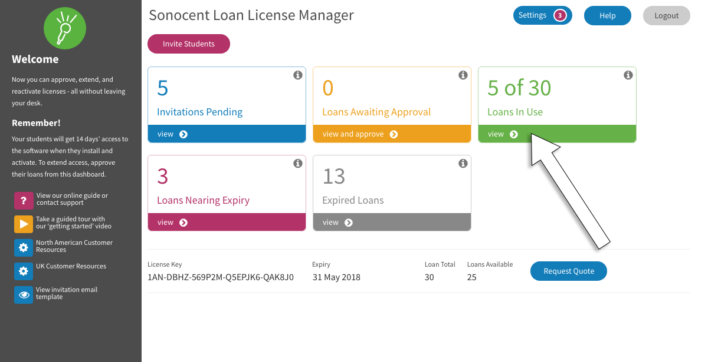The height and width of the screenshot is (362, 708).
Task: Open UK Customer Resources link
Action: (71, 266)
